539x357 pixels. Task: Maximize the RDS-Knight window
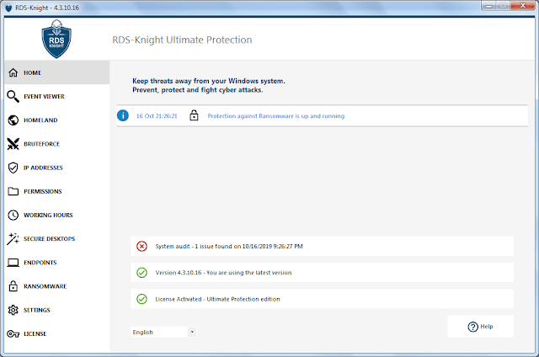point(503,6)
